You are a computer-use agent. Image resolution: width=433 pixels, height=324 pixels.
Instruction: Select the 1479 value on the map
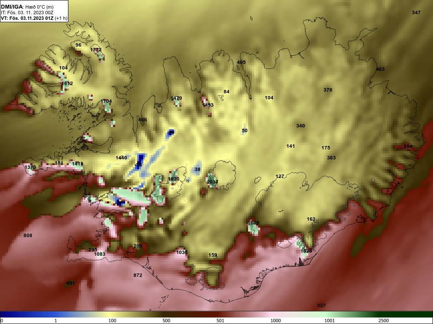tap(176, 98)
